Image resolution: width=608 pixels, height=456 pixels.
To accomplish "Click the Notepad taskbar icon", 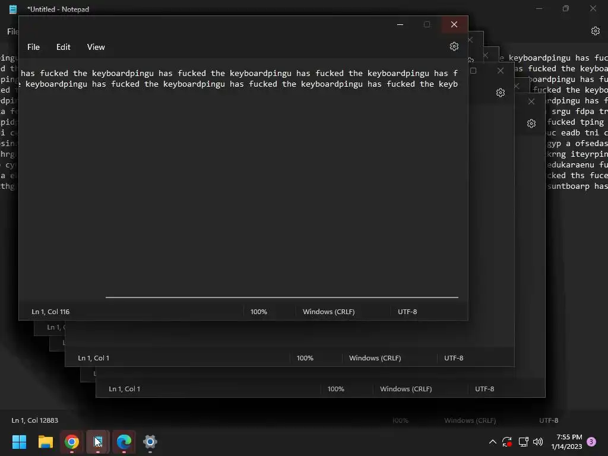I will [x=98, y=442].
